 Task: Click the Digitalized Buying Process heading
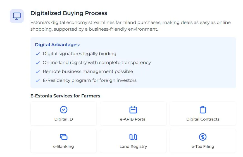[69, 13]
